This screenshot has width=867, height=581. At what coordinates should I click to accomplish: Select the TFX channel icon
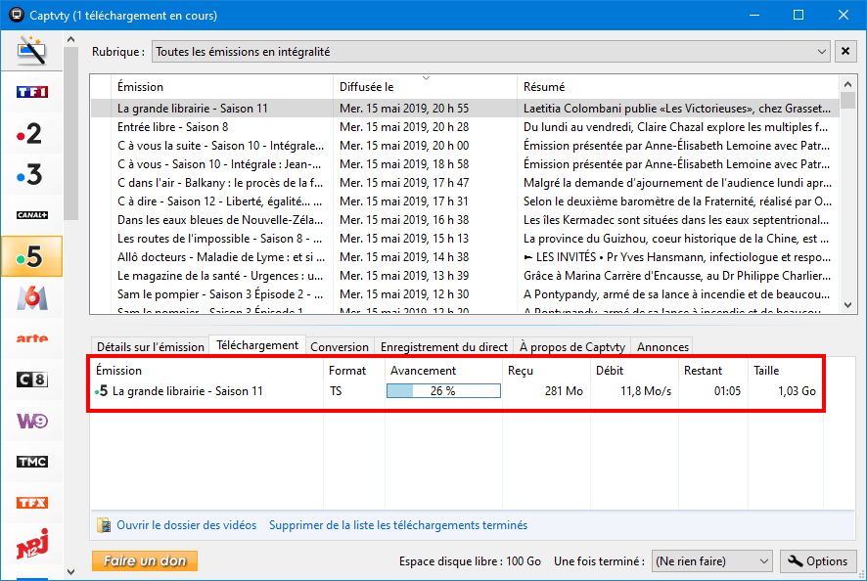click(31, 503)
